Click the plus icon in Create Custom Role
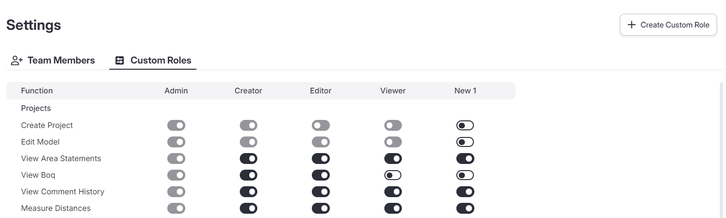 click(631, 25)
